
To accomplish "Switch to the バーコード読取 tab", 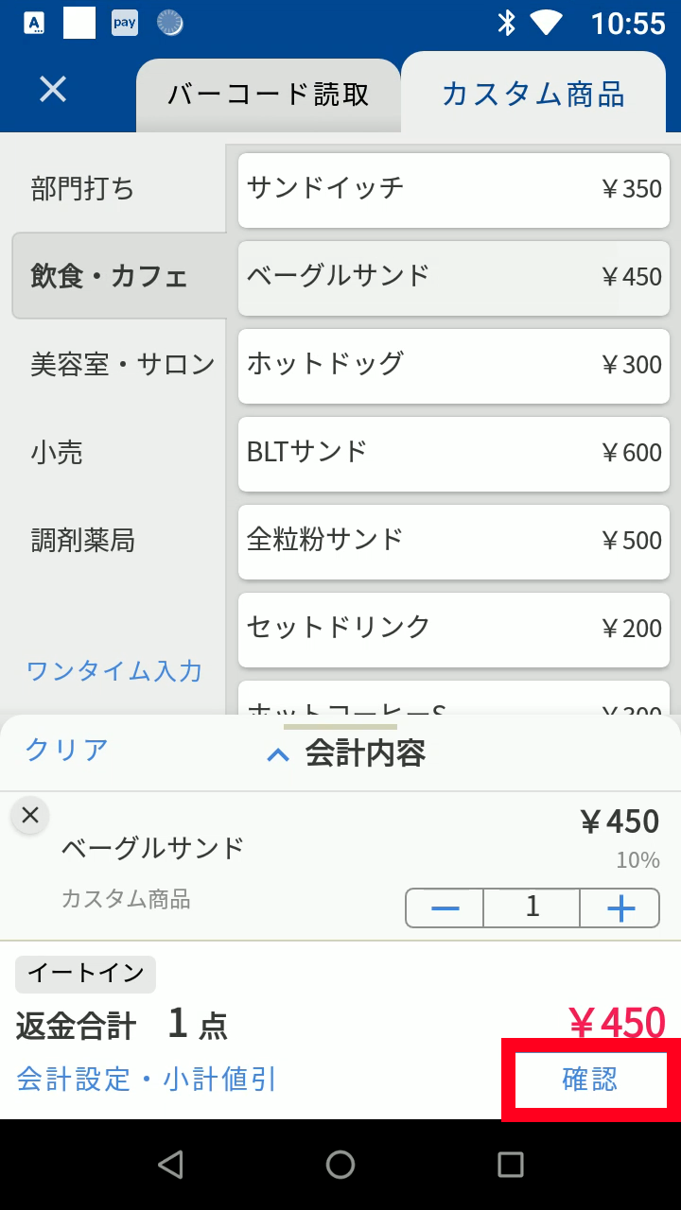I will (269, 95).
